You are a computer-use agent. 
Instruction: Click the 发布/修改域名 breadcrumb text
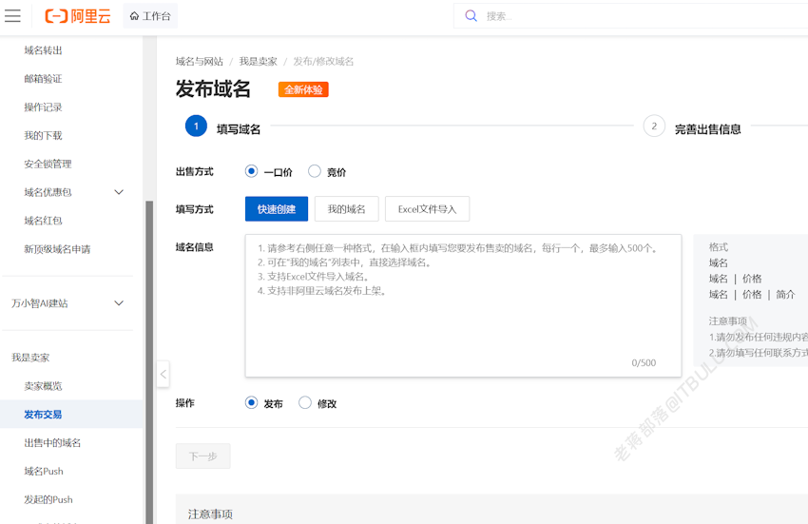[x=323, y=62]
